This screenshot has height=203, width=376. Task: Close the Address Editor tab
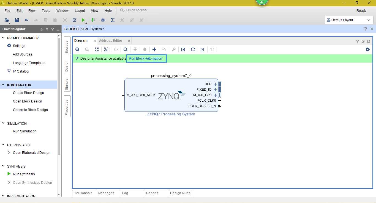click(x=129, y=41)
